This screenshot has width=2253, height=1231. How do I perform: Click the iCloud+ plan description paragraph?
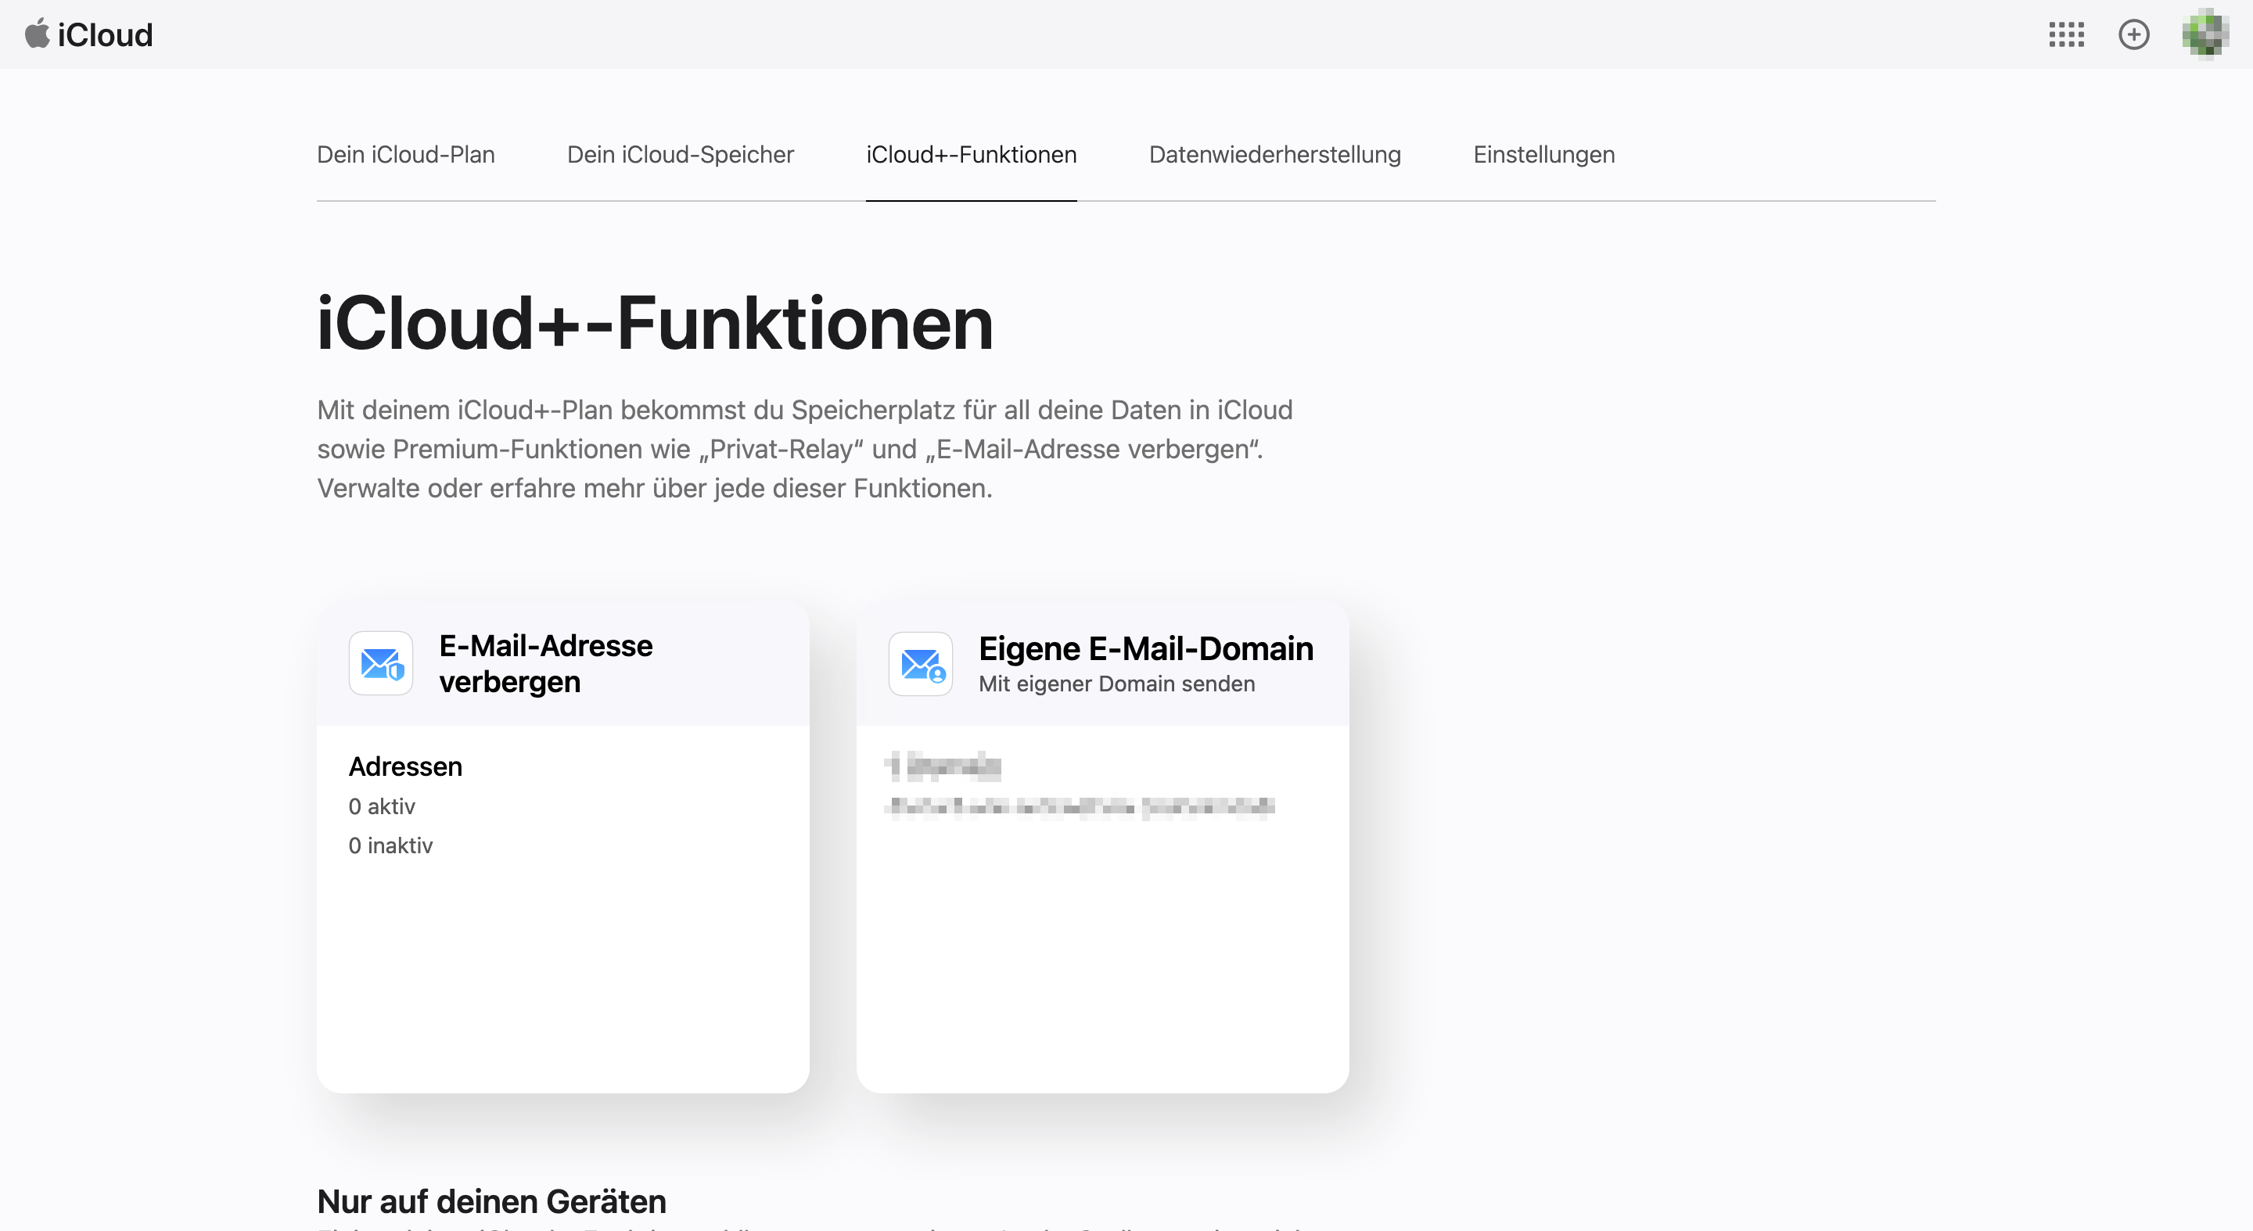(x=805, y=448)
